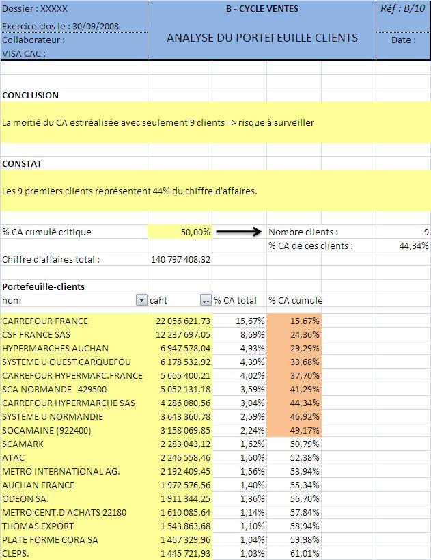Open the 'caht' sorted filter dropdown
The image size is (431, 560).
(x=206, y=300)
